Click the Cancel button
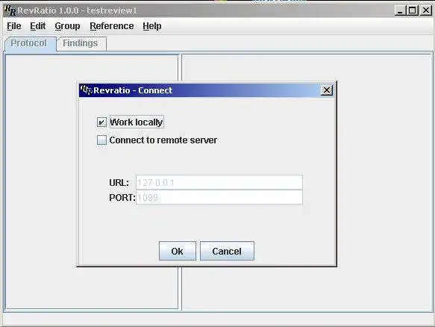The height and width of the screenshot is (327, 435). [x=227, y=251]
